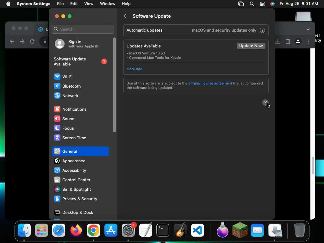
Task: Open the File menu
Action: (60, 4)
